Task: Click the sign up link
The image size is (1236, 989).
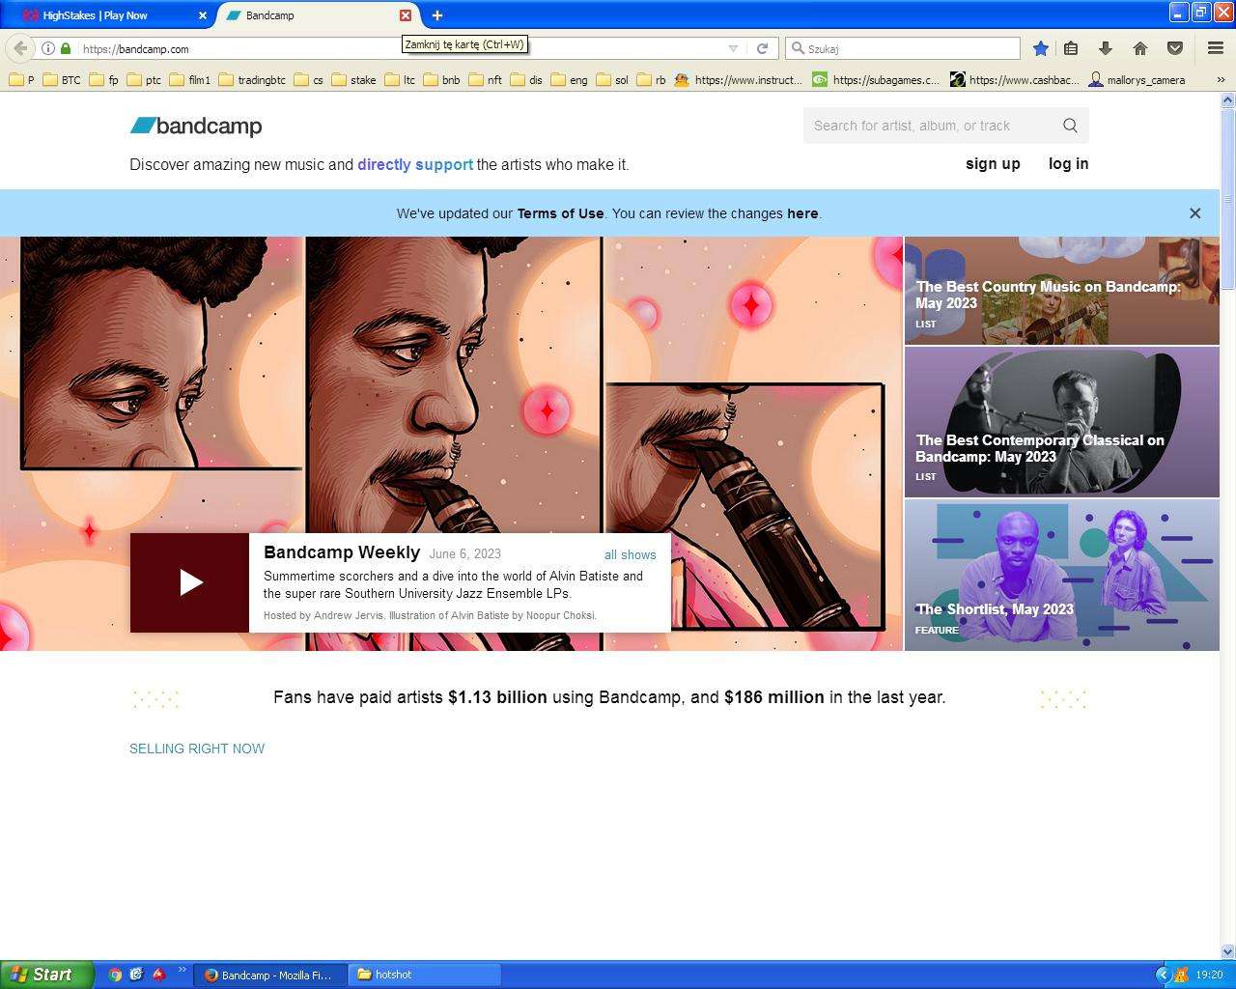Action: pos(993,164)
